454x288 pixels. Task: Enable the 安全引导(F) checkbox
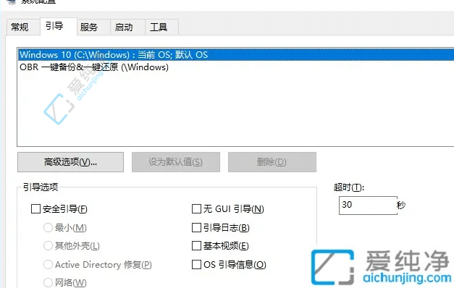tap(35, 208)
